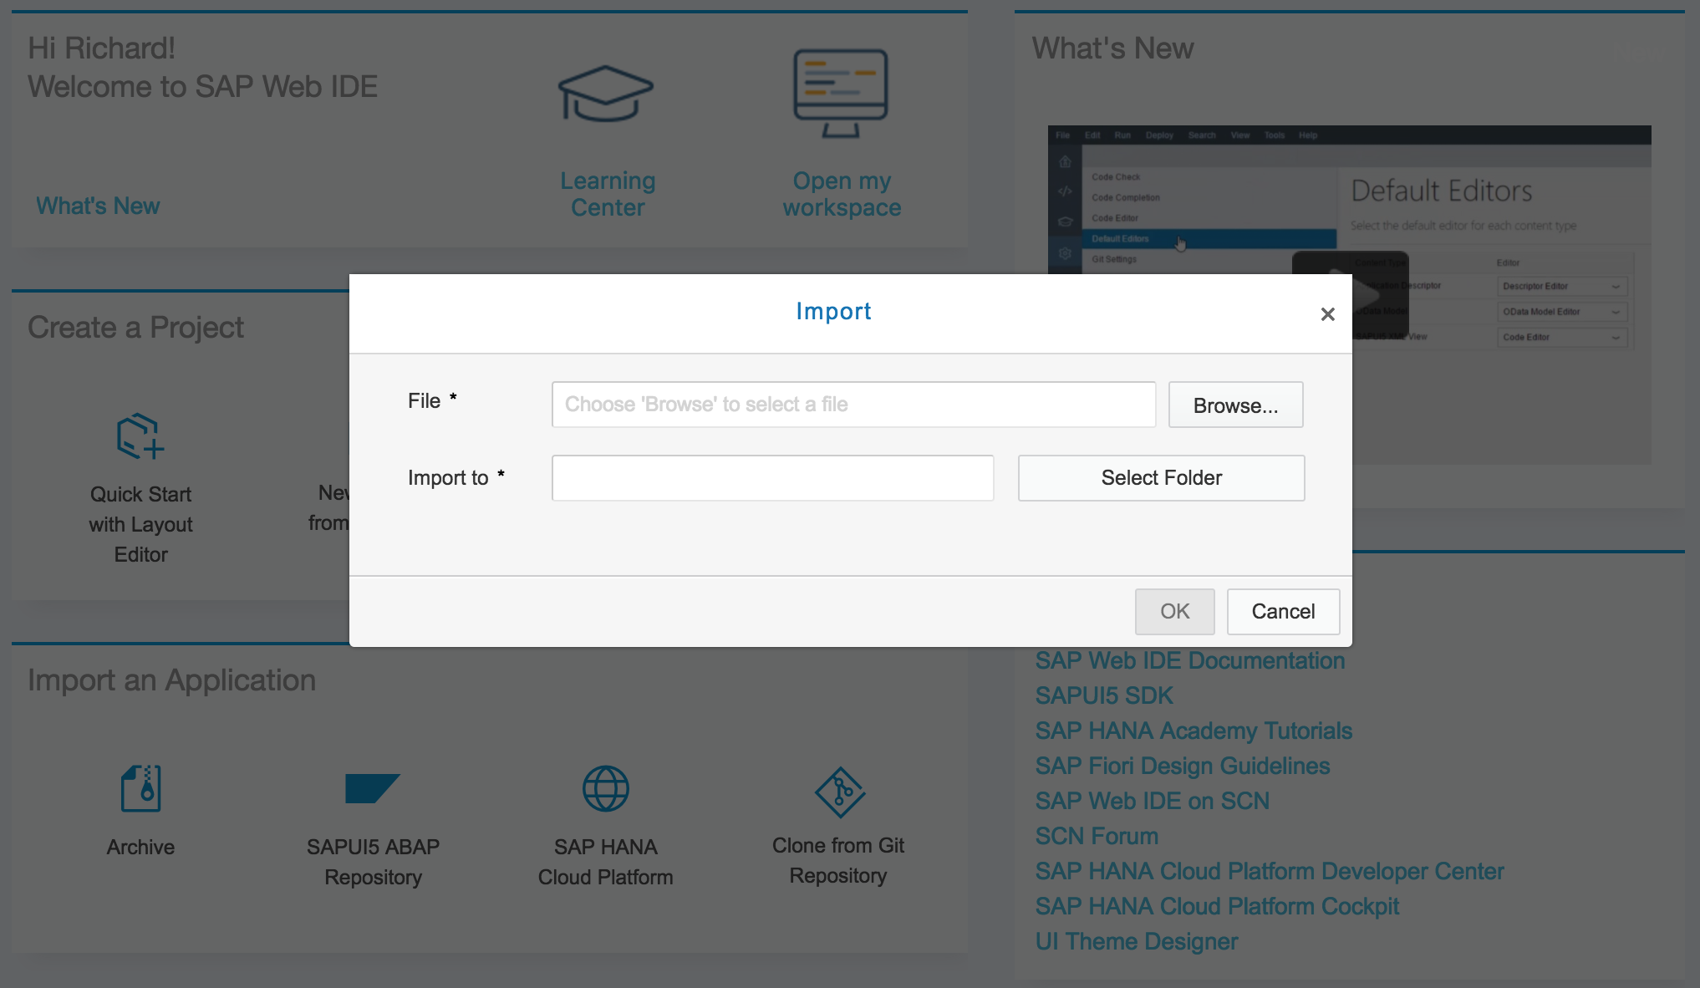1700x988 pixels.
Task: Click the SAP HANA Cloud Platform globe icon
Action: [x=606, y=788]
